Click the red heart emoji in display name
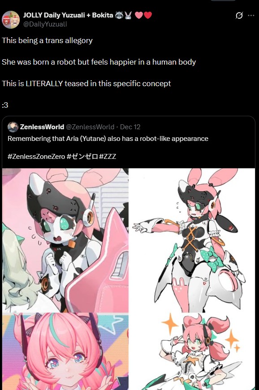 tap(148, 15)
